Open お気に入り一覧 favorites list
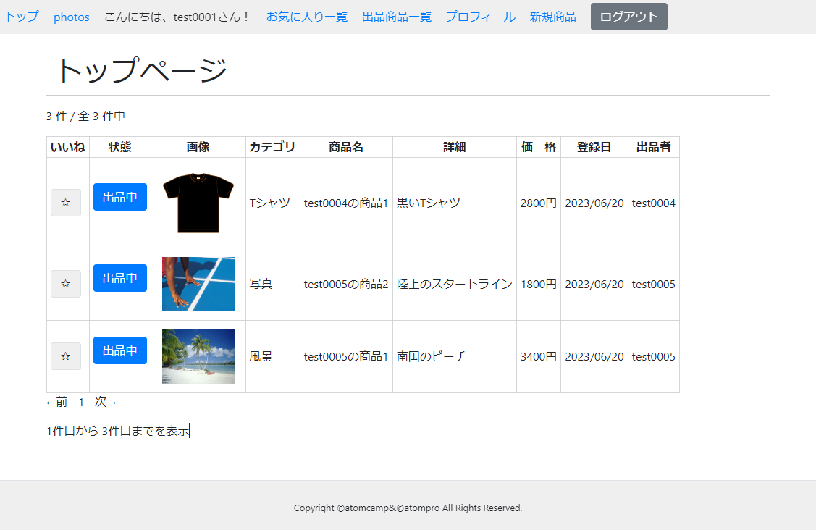This screenshot has width=816, height=530. [x=307, y=17]
